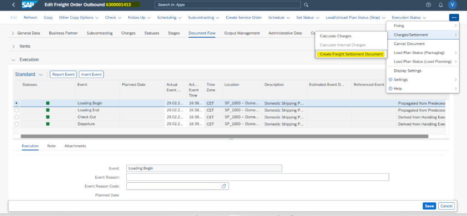Select the Departure row radio button
Image resolution: width=467 pixels, height=216 pixels.
click(x=17, y=123)
